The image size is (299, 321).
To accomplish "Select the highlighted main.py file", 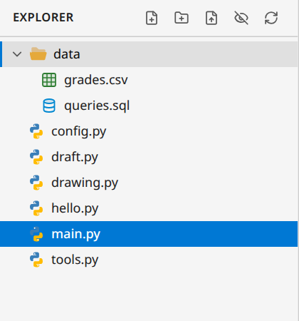I will pos(149,234).
